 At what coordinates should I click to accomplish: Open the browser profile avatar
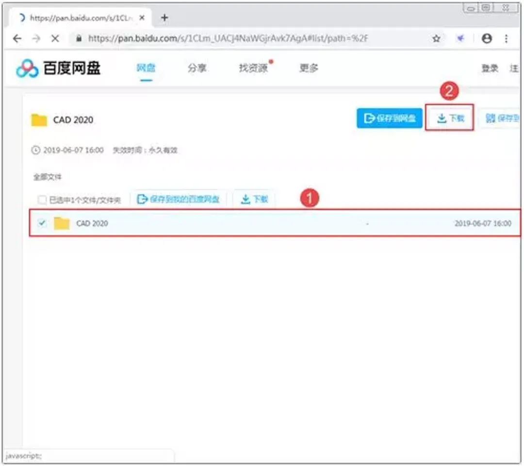point(487,38)
